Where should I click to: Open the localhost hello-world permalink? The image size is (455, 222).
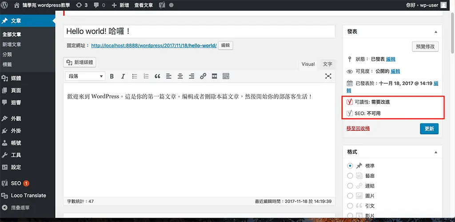(x=154, y=46)
